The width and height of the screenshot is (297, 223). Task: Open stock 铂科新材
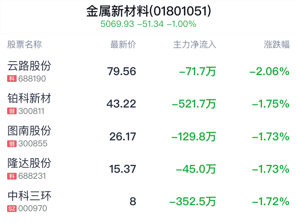29,98
